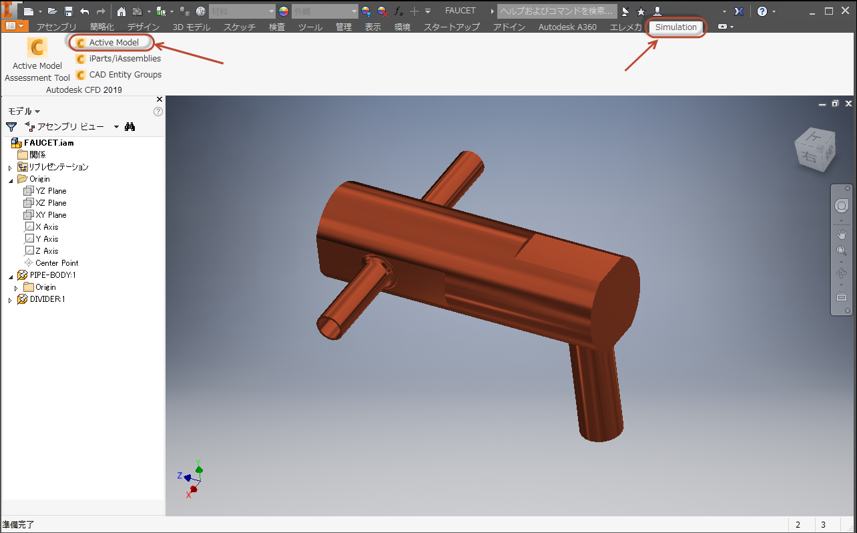Click the Active Model command
Image resolution: width=857 pixels, height=533 pixels.
click(x=107, y=43)
